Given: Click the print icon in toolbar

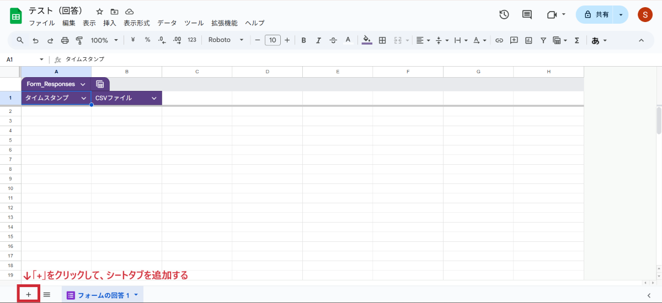Looking at the screenshot, I should [x=65, y=40].
